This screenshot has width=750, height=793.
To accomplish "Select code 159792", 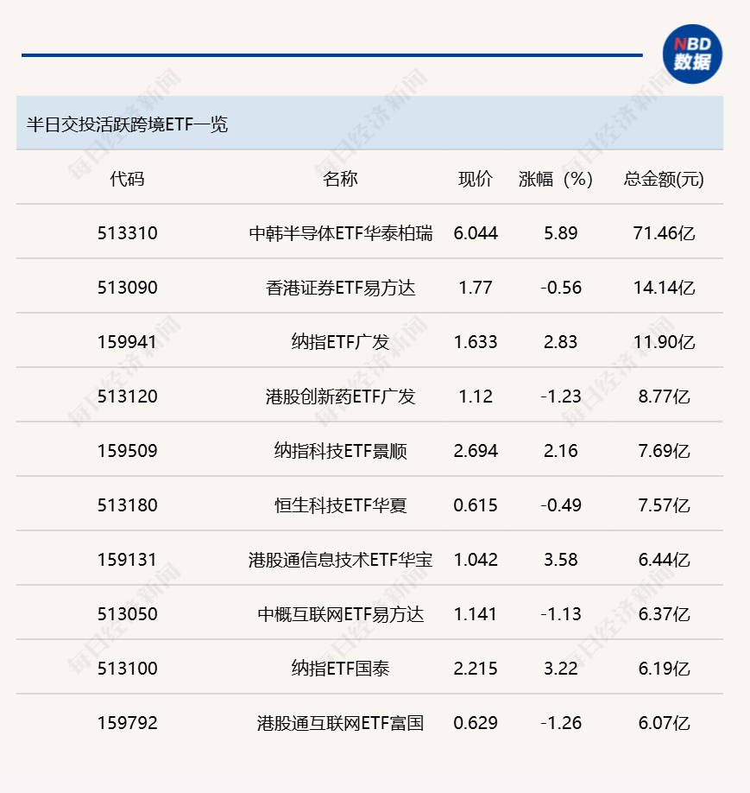I will (128, 723).
